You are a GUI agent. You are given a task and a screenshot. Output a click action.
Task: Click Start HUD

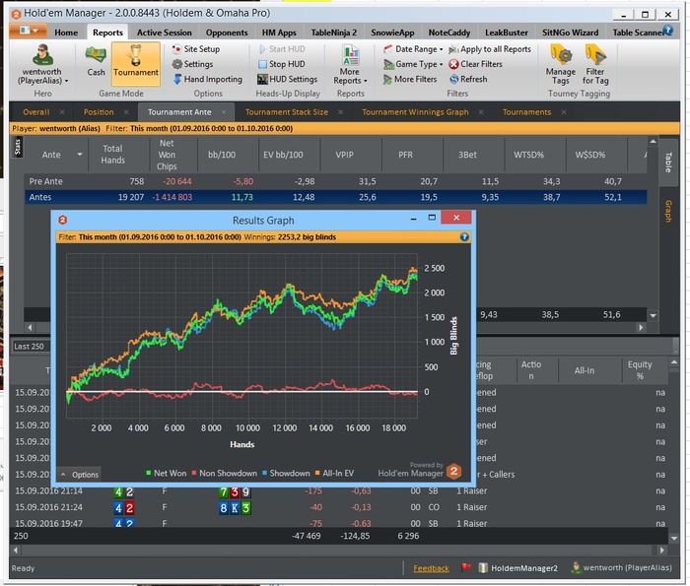point(282,49)
